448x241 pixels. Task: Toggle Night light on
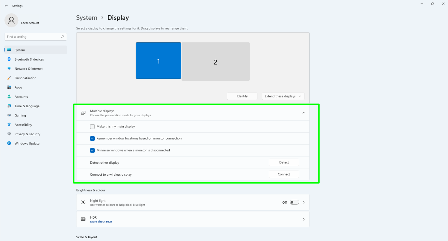click(x=294, y=202)
